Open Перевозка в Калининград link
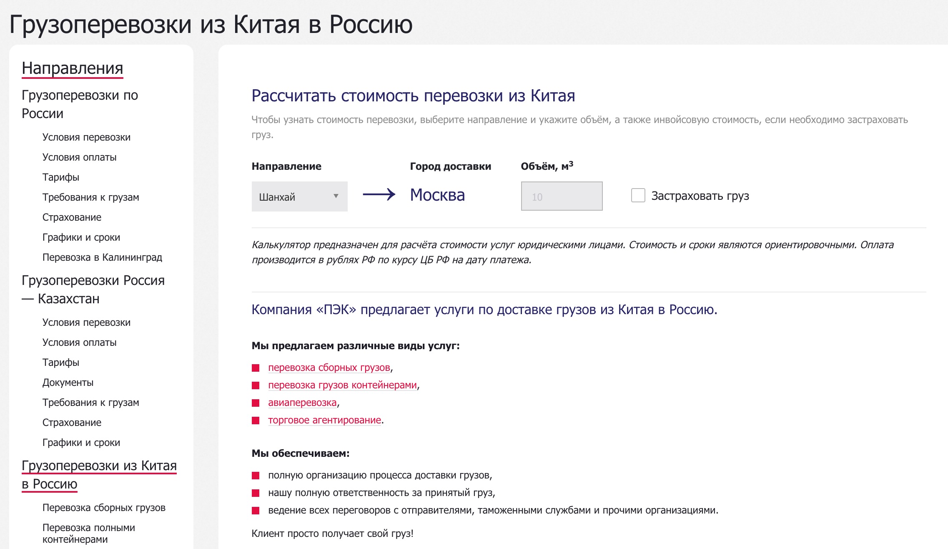Screen dimensions: 948x549 point(102,257)
